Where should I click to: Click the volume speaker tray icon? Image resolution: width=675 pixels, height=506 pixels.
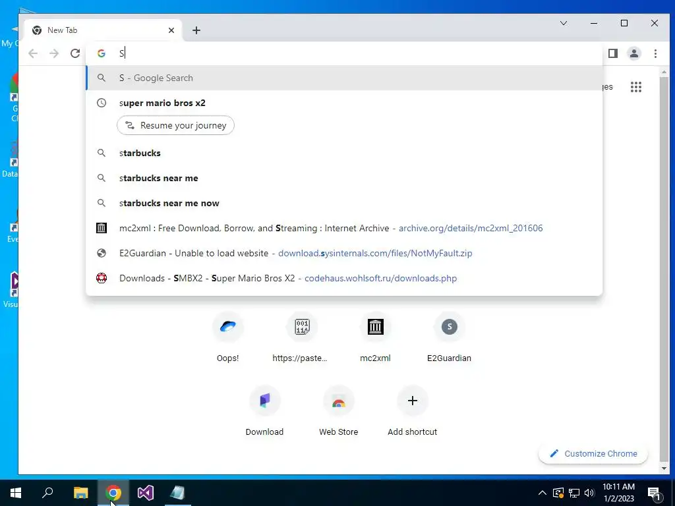tap(589, 493)
